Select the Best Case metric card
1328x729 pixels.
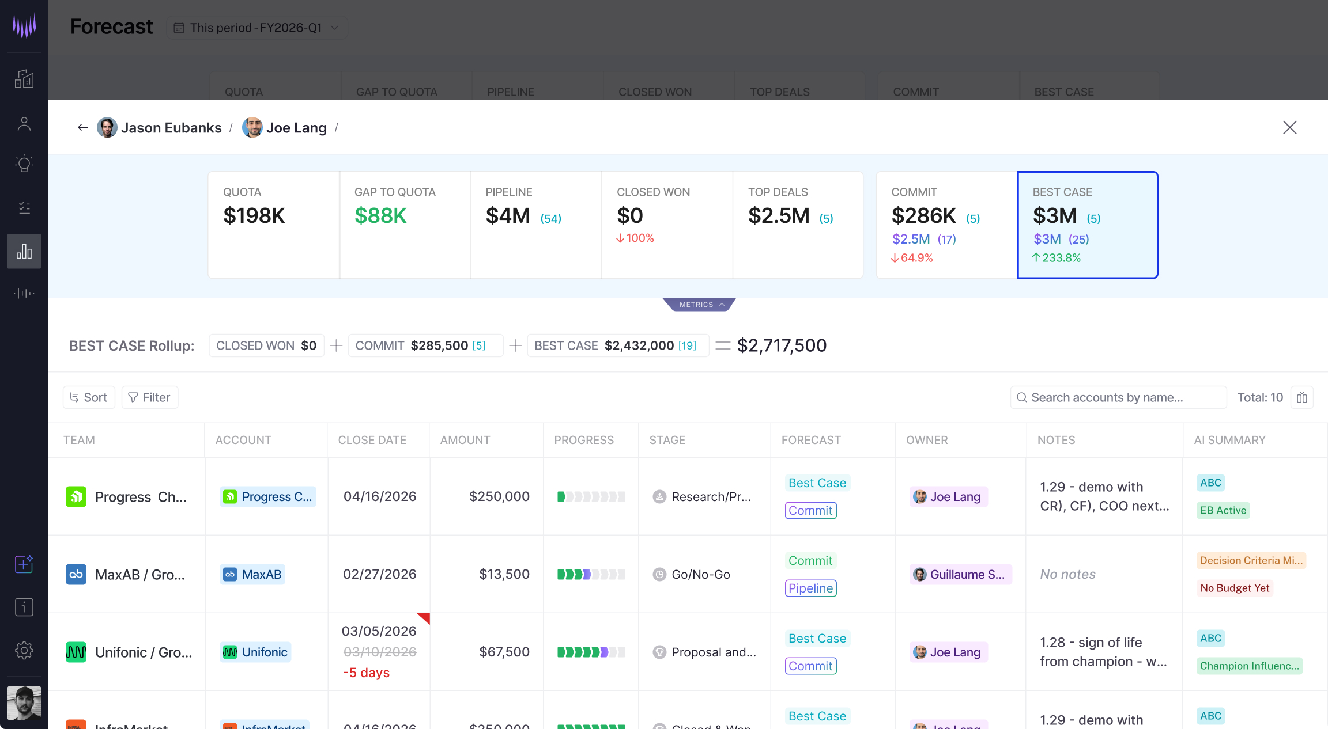pos(1087,225)
